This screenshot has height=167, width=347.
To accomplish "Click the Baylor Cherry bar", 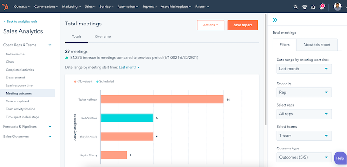I will point(114,155).
